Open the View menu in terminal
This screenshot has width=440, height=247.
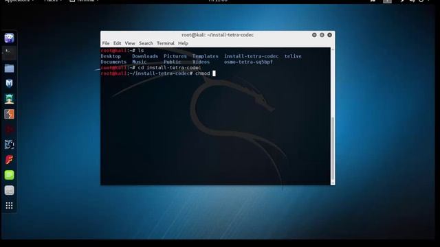pos(130,43)
